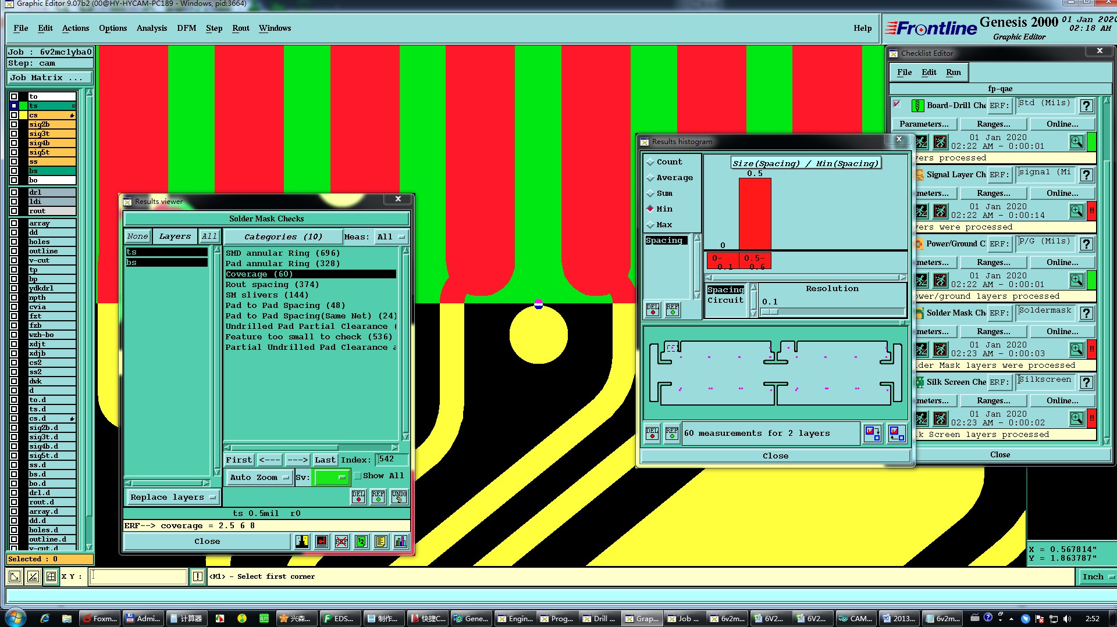Open help for Signal Layer Check

click(1086, 175)
